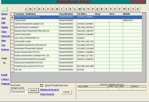Select the X alphabet button
149x102 pixels.
[x=129, y=9]
